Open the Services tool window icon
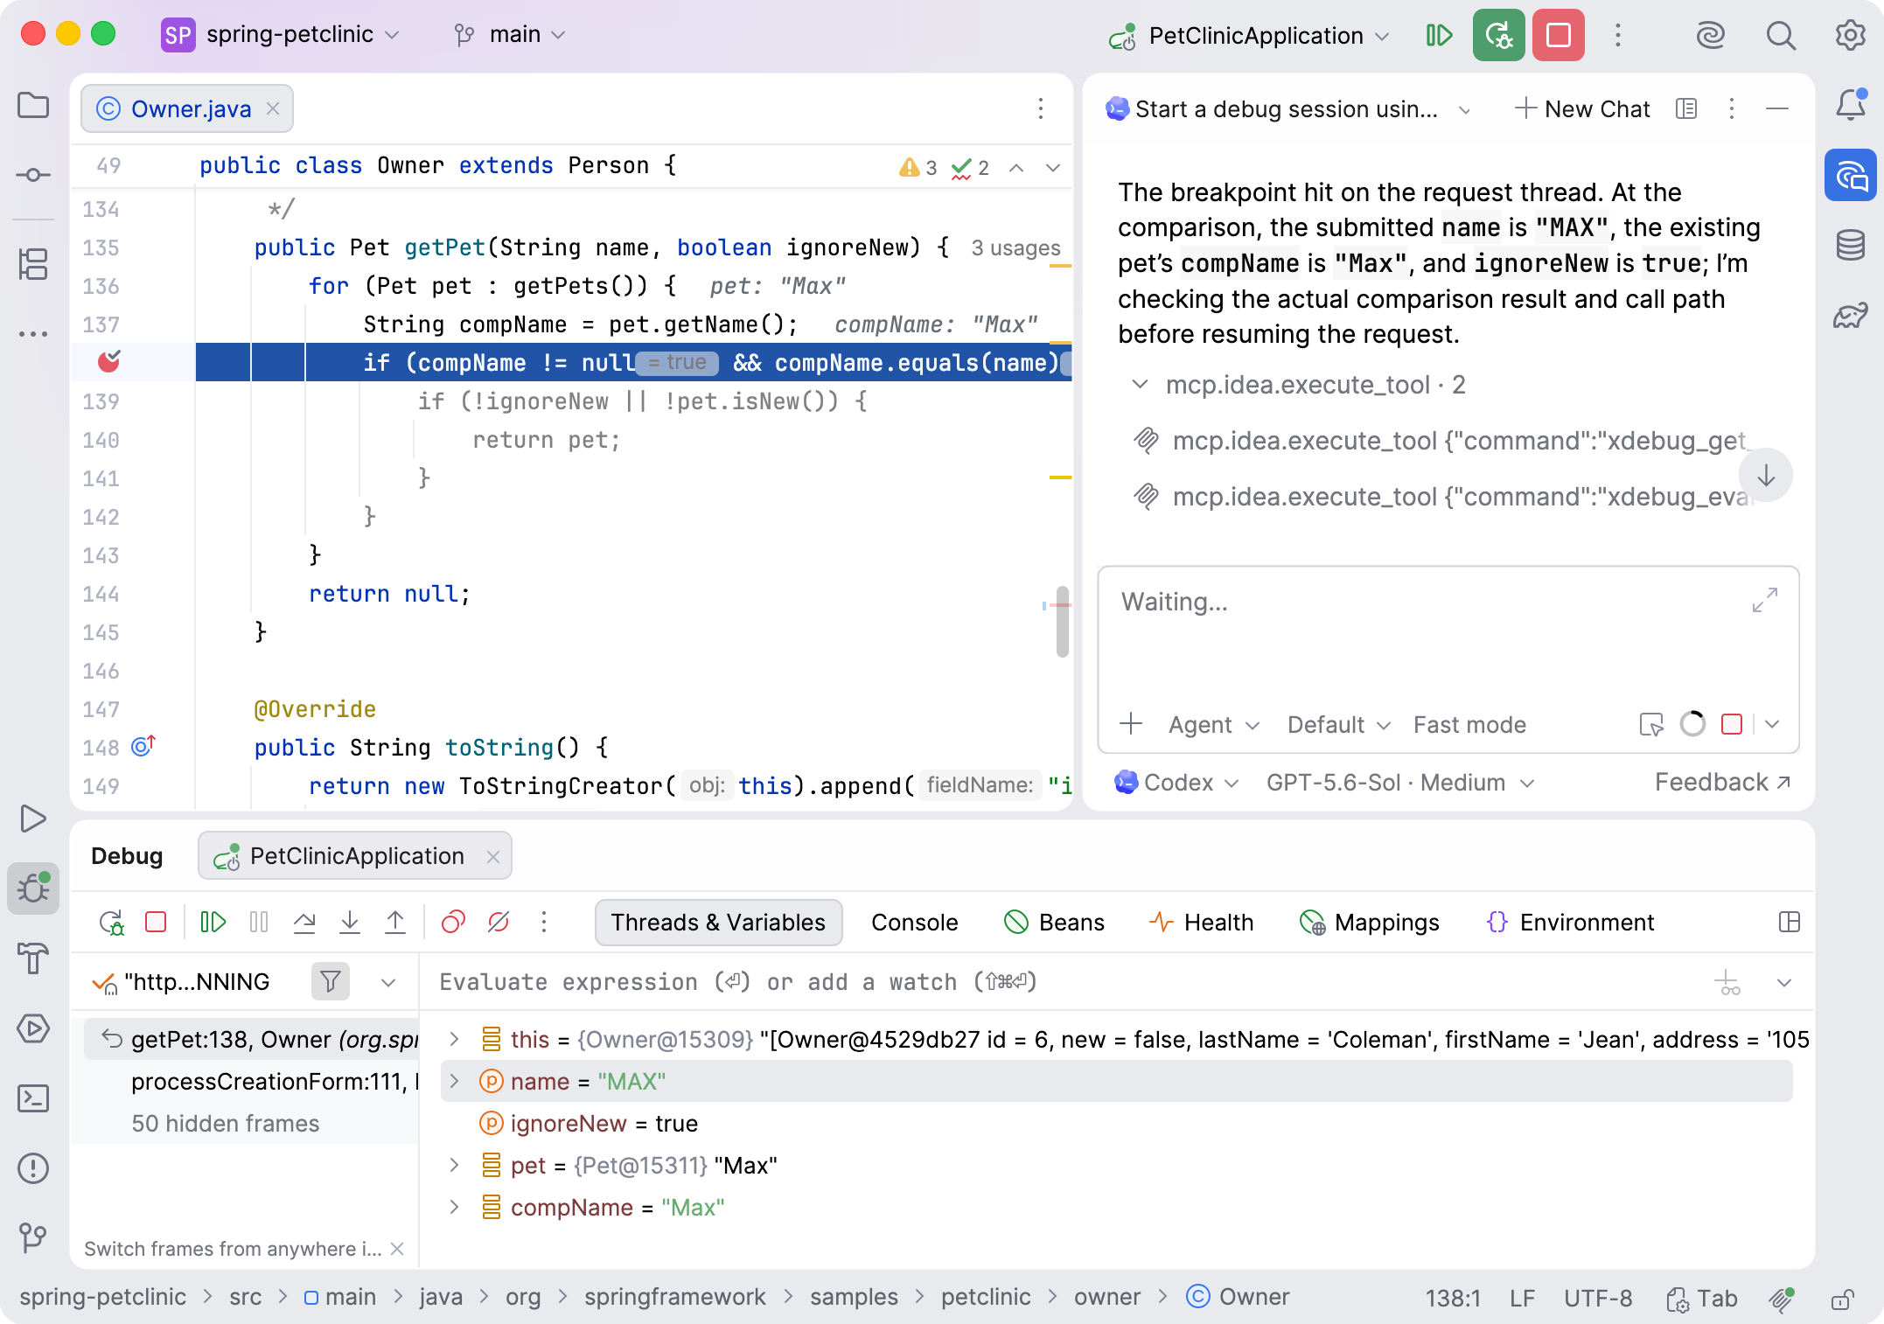Screen dimensions: 1884x1324 pos(33,1028)
